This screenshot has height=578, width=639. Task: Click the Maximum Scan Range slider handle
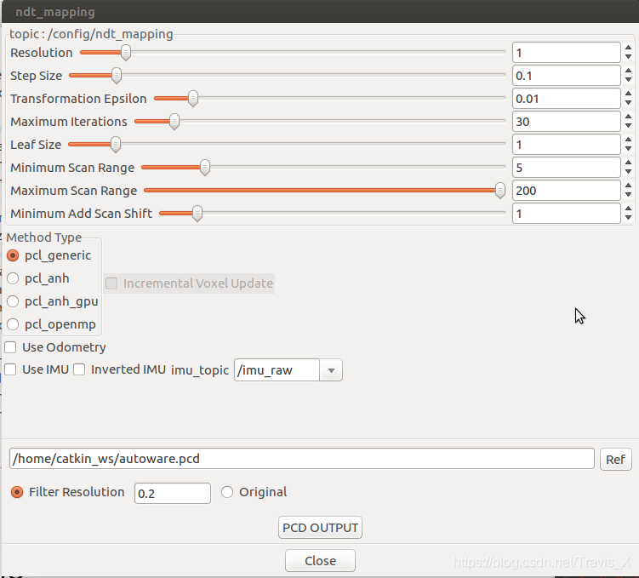[x=500, y=191]
